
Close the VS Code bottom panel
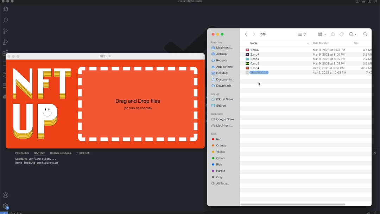pyautogui.click(x=375, y=153)
